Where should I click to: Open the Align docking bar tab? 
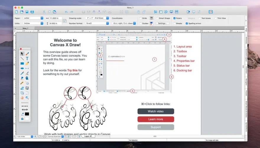pyautogui.click(x=246, y=30)
